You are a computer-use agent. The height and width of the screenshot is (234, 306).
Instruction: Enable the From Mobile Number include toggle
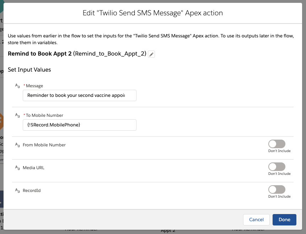pos(277,144)
